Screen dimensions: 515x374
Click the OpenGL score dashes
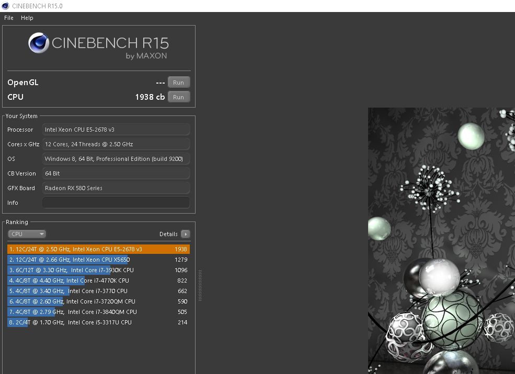(161, 83)
